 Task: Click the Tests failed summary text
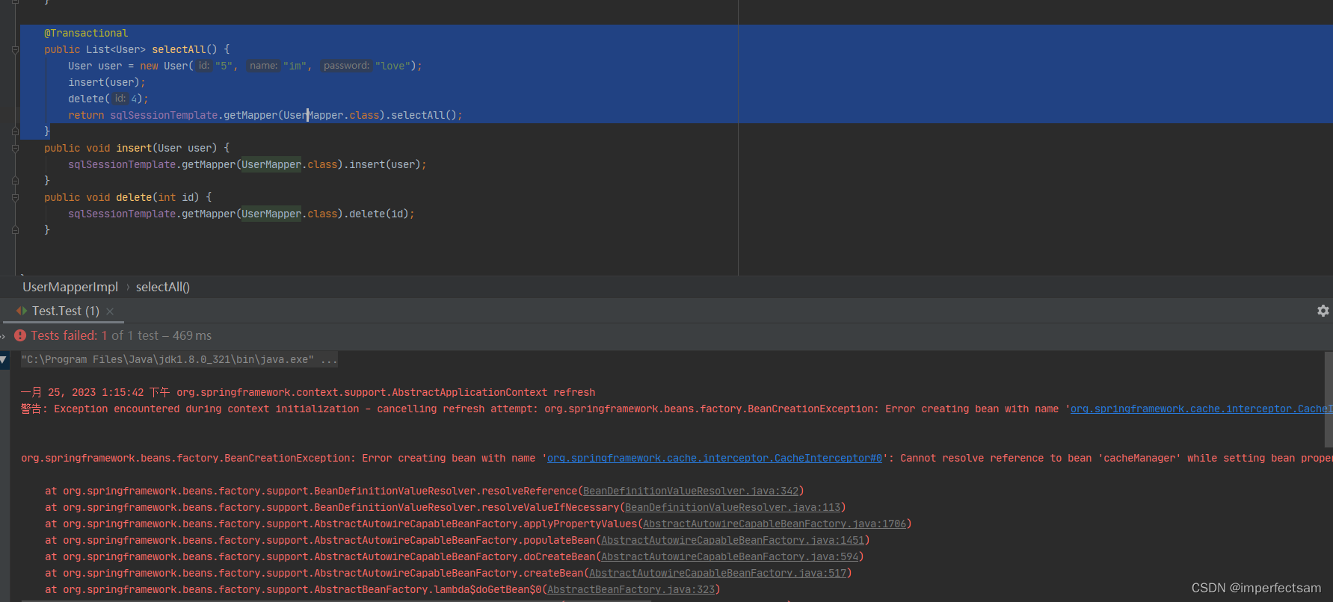tap(121, 335)
